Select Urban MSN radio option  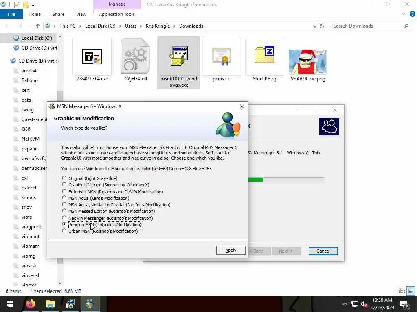tap(64, 231)
